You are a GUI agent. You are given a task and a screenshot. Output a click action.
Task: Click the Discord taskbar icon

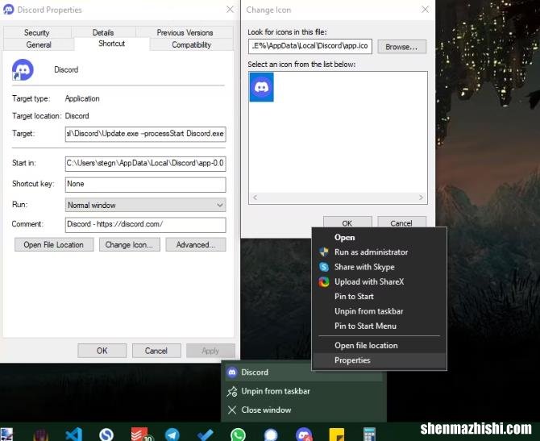304,435
